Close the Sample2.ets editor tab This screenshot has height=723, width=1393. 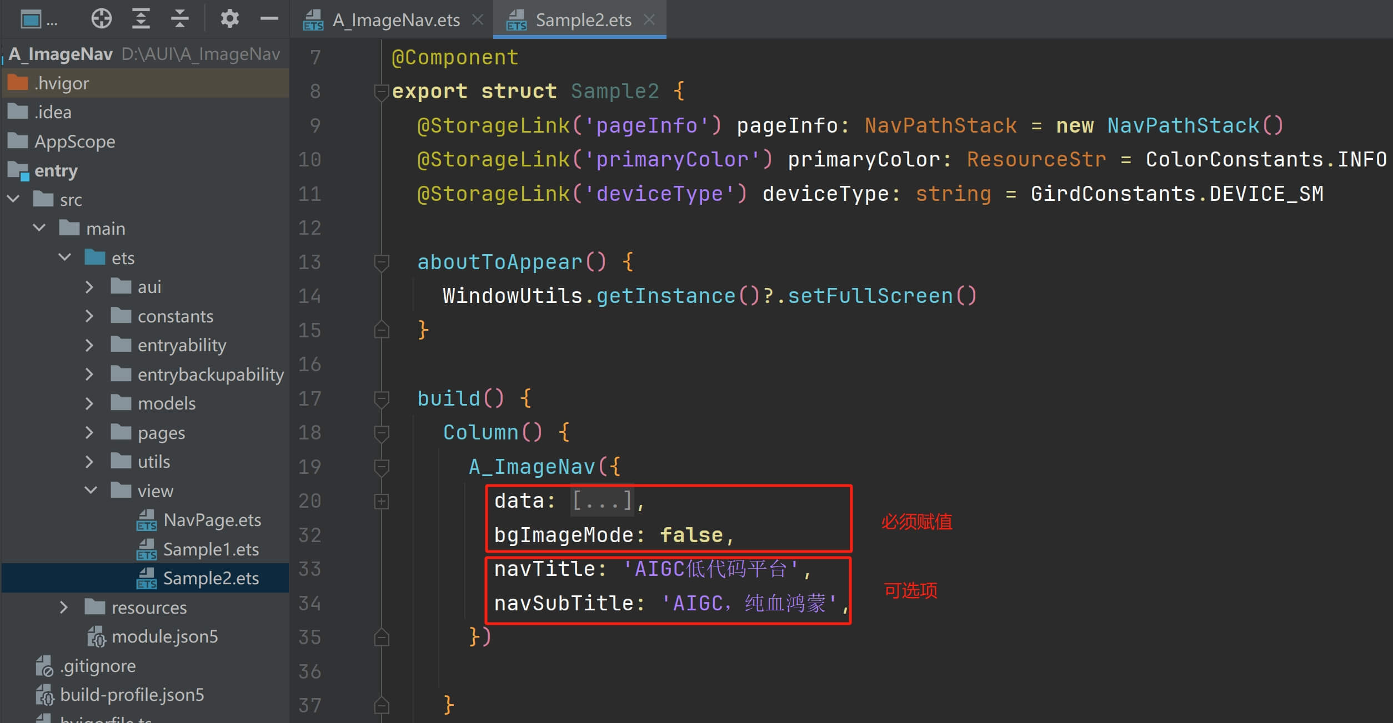point(649,20)
